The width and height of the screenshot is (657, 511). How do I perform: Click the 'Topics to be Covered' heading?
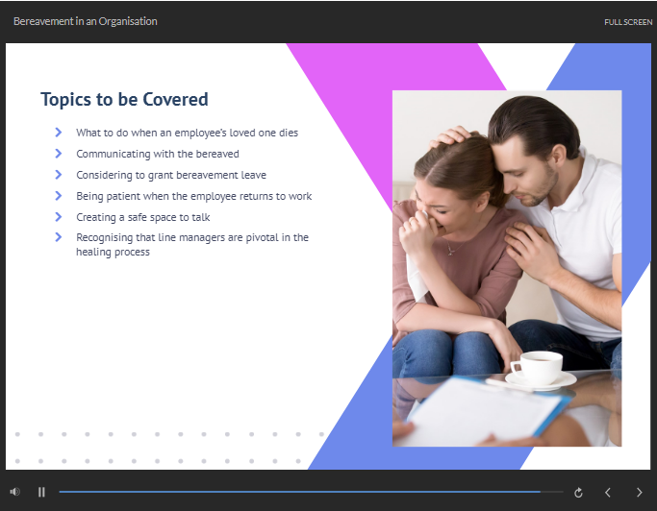tap(124, 100)
